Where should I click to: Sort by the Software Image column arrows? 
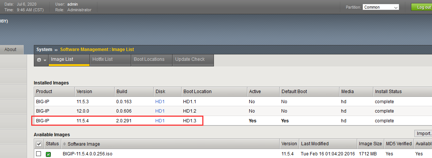tap(64, 144)
